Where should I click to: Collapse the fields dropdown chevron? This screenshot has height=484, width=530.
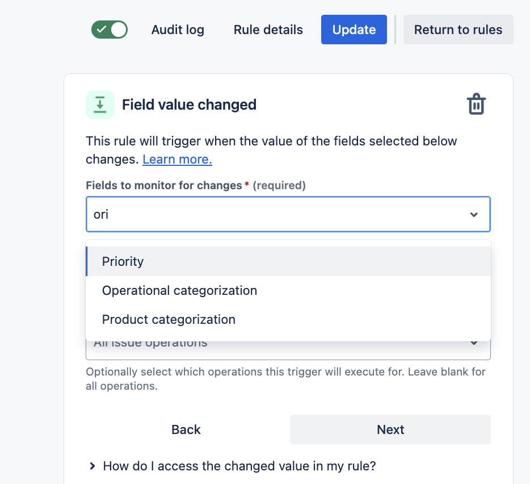(474, 215)
